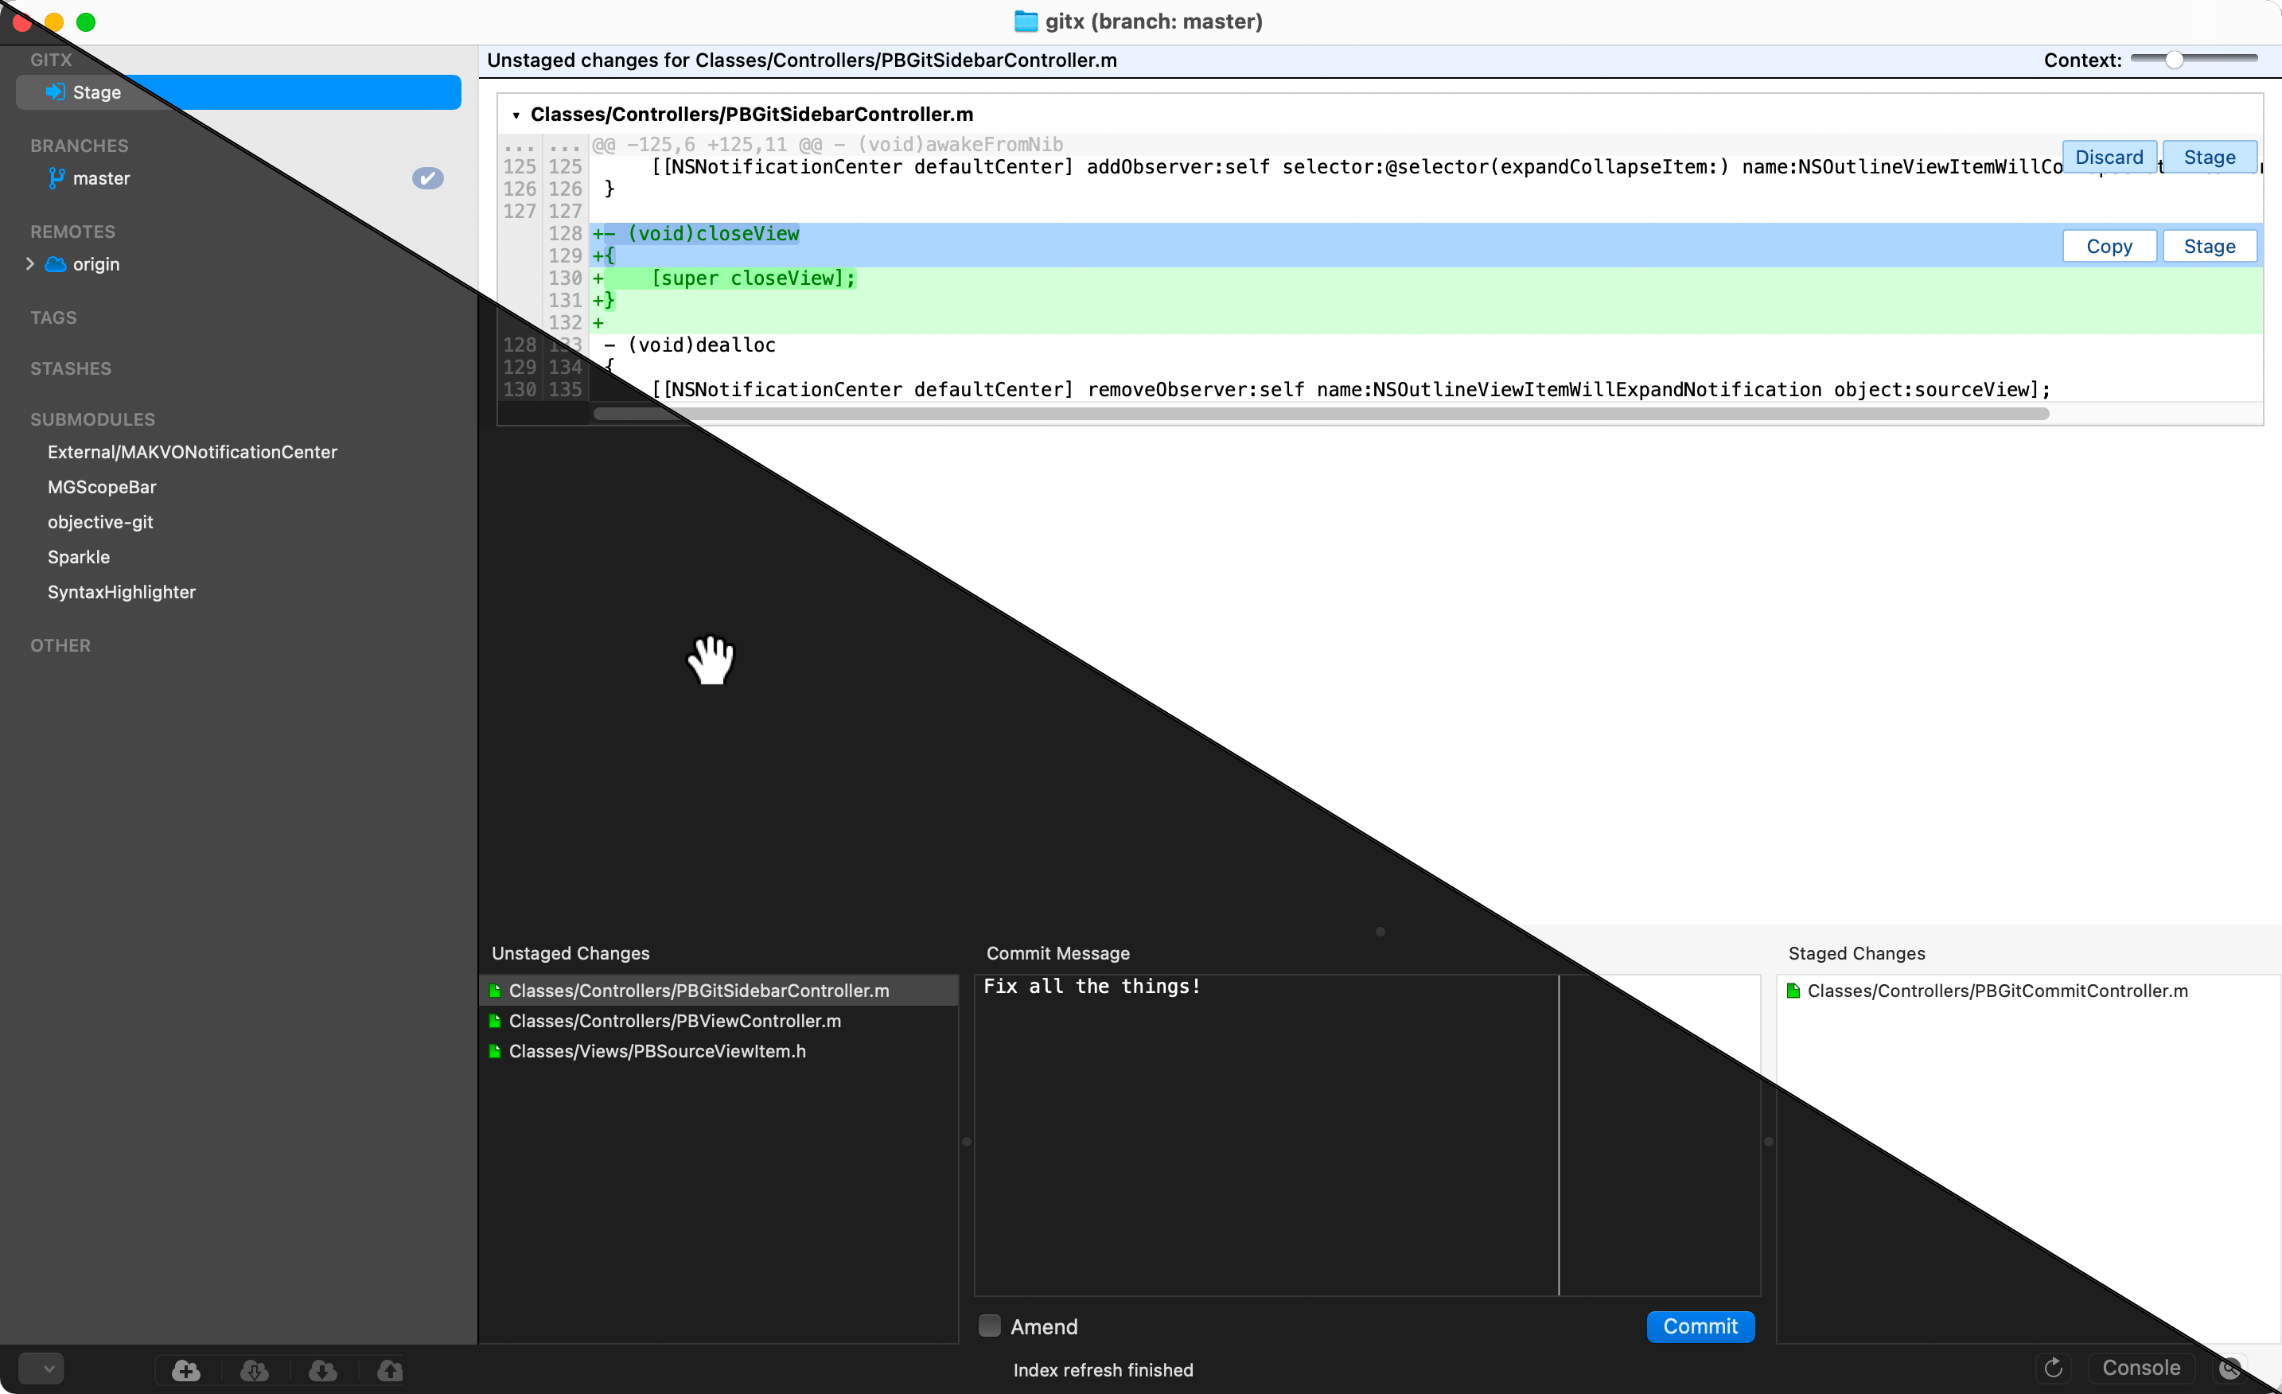Select the Sparkle submodule
The height and width of the screenshot is (1394, 2282).
click(x=79, y=557)
